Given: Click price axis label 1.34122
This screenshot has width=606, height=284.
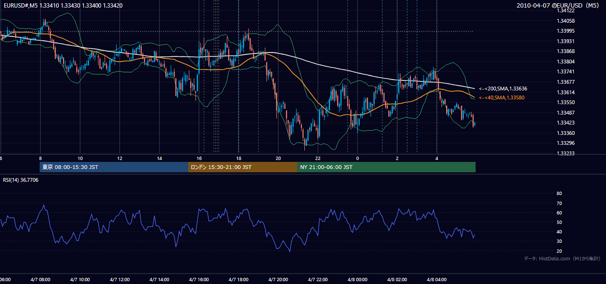Looking at the screenshot, I should point(566,11).
